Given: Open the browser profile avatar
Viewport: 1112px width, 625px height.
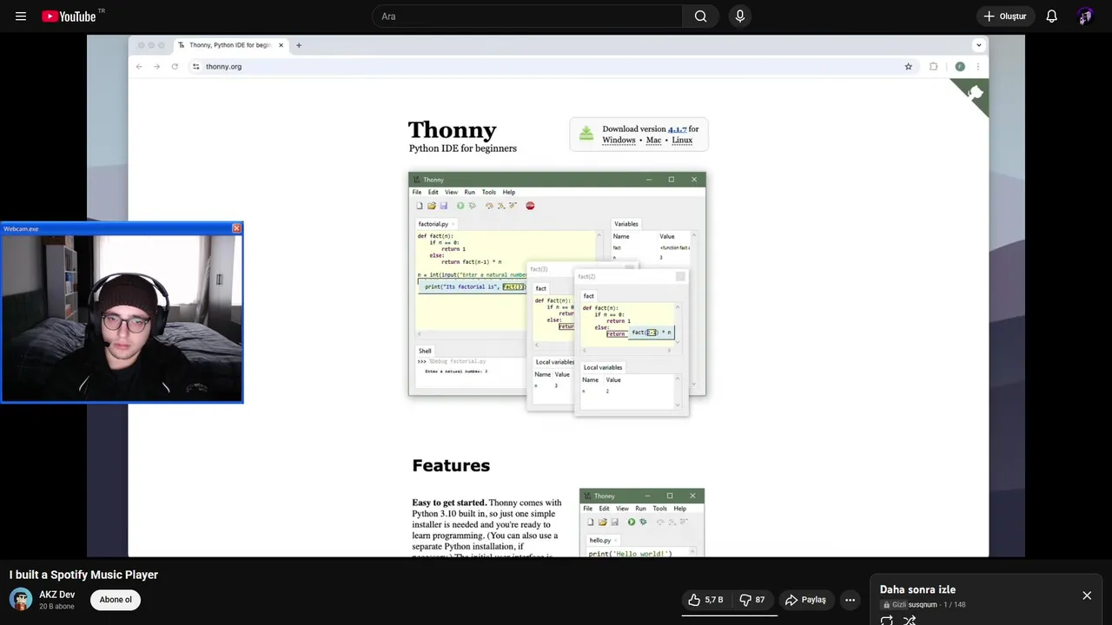Looking at the screenshot, I should point(960,67).
